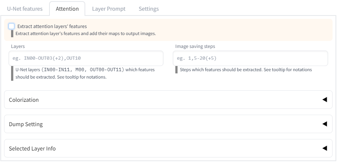This screenshot has height=163, width=337.
Task: Go to the Settings tab
Action: [149, 8]
